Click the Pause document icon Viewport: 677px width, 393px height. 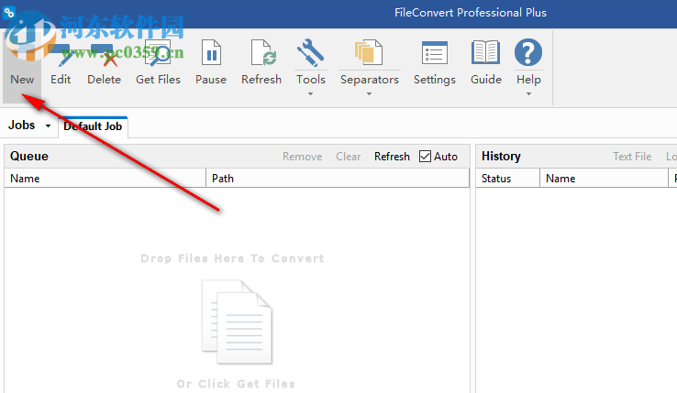[211, 52]
